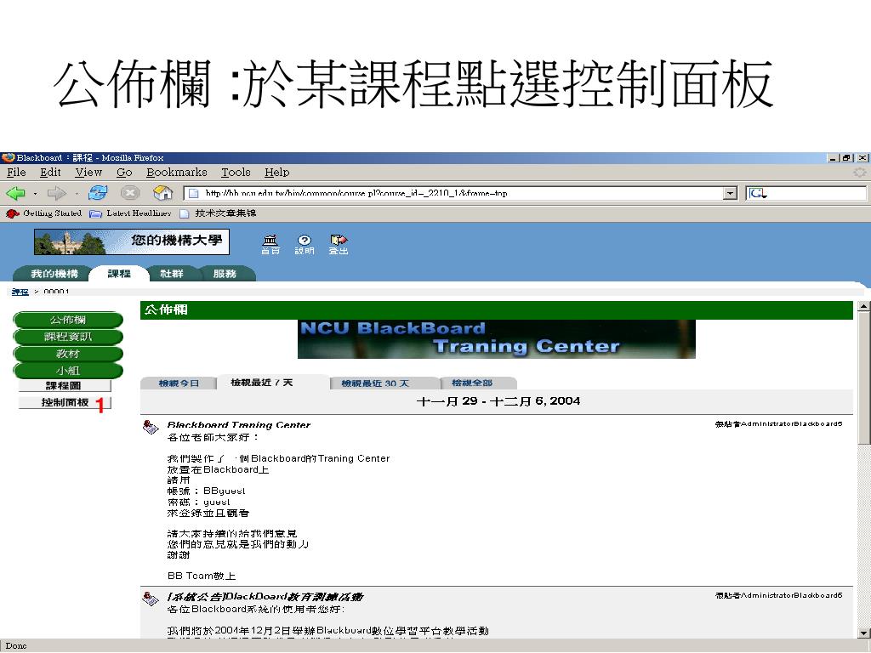
Task: Click BB Team敬上 signature text
Action: click(201, 576)
